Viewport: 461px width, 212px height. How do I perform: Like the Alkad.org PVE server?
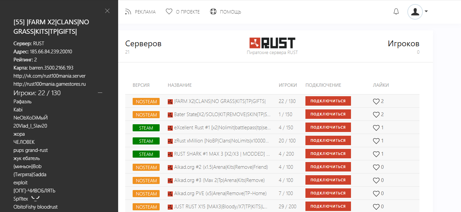376,193
